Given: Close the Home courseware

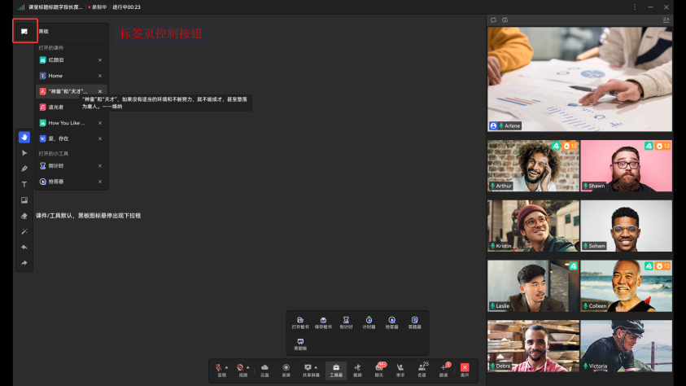Looking at the screenshot, I should pos(100,76).
